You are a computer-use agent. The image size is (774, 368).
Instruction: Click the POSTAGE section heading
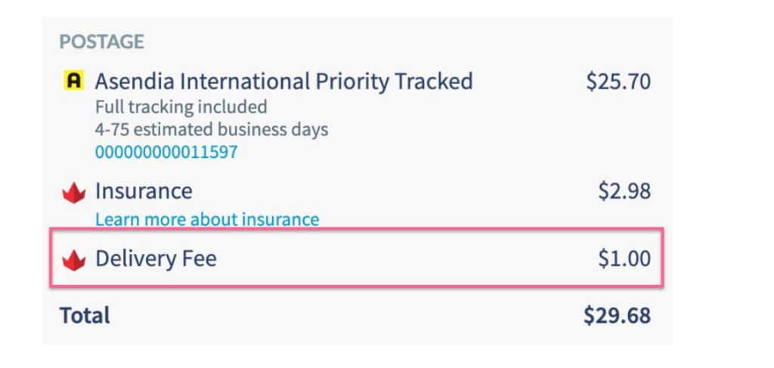point(102,42)
